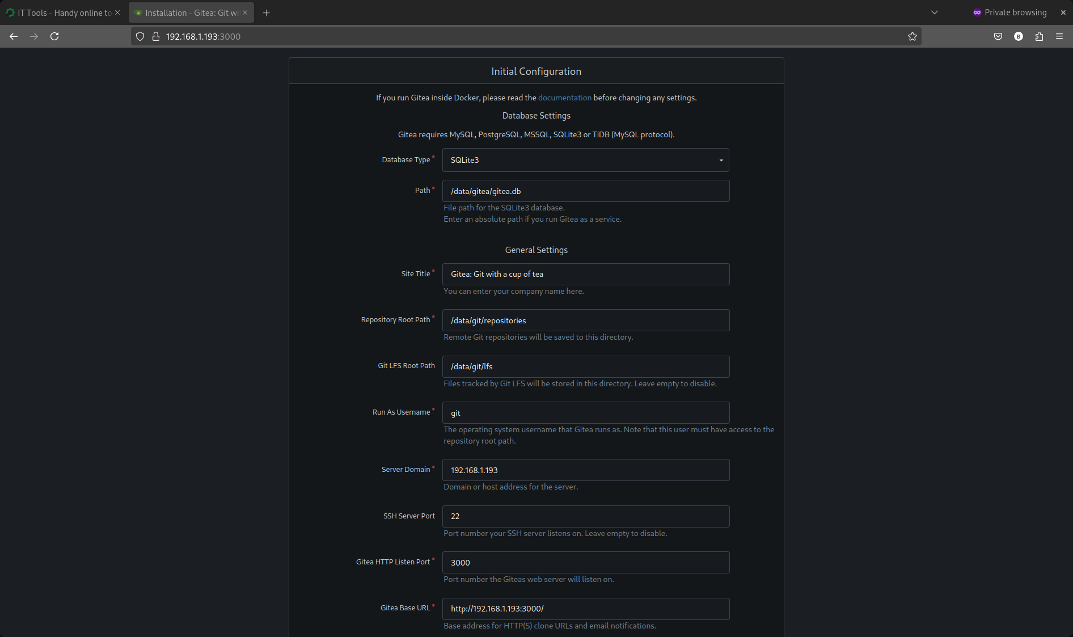Click the General Settings section title

click(536, 250)
